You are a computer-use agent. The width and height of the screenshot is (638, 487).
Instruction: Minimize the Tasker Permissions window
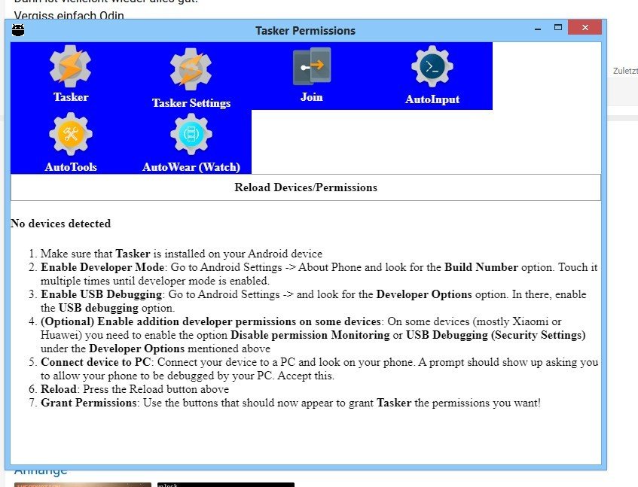538,29
